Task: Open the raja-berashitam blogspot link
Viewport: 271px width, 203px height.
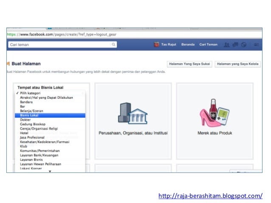Action: click(210, 196)
